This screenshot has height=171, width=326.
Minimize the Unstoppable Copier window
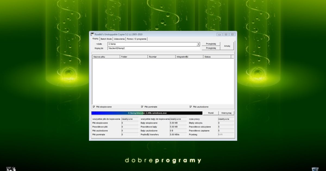click(220, 34)
